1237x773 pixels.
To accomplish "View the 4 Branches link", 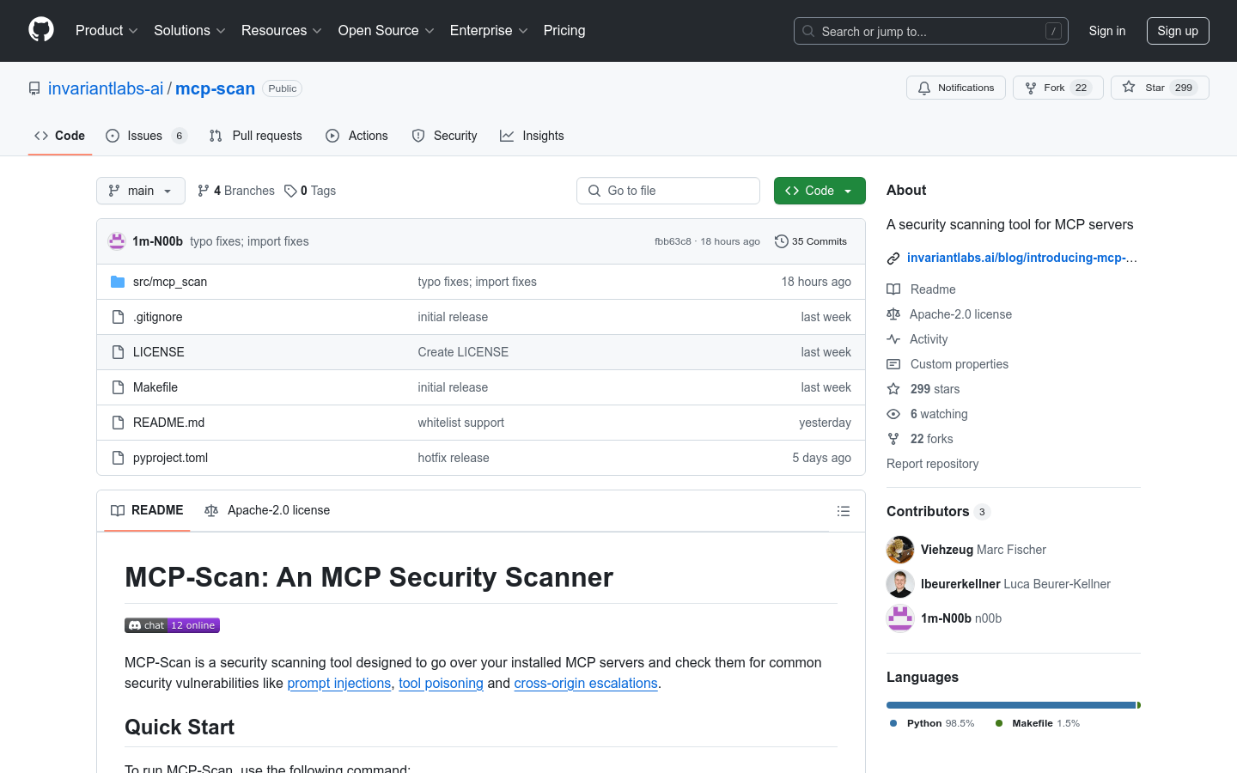I will [x=236, y=191].
